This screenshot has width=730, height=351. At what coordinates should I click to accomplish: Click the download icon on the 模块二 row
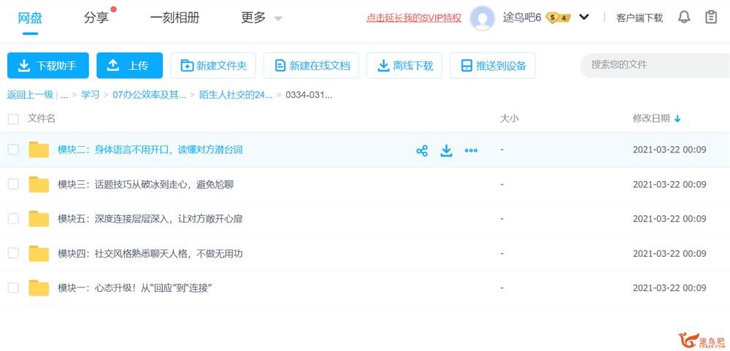click(x=447, y=150)
